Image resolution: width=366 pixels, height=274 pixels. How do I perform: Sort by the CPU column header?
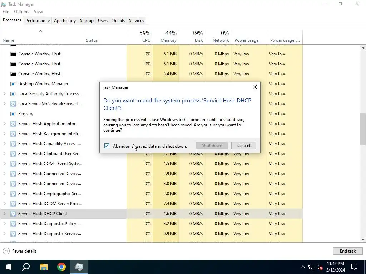click(x=140, y=37)
